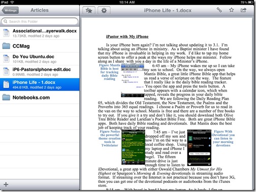This screenshot has width=256, height=192.
Task: Tap the iPastor with My iPhone heading
Action: click(127, 36)
